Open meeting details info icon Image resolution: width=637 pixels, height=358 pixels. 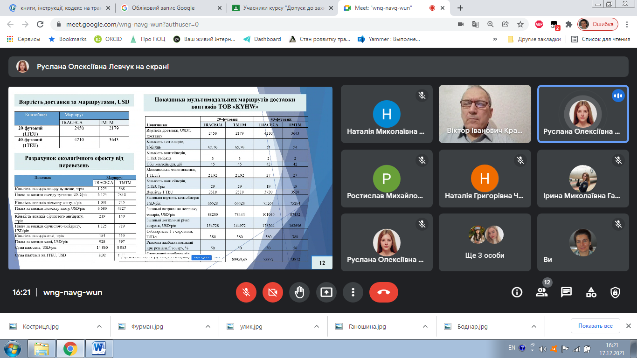[x=517, y=292]
